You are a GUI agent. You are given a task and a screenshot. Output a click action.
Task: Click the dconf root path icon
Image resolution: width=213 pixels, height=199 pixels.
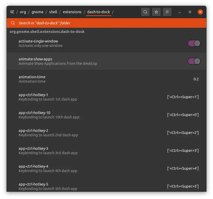click(x=12, y=12)
